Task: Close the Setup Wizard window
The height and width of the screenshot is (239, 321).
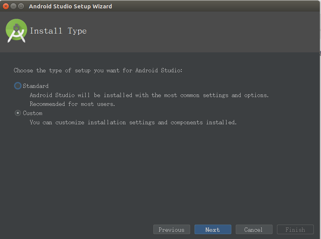Action: point(6,6)
